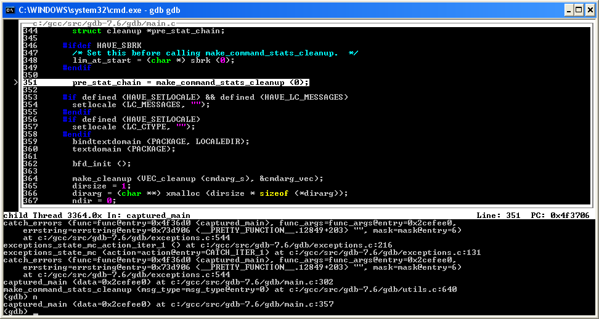599x319 pixels.
Task: Click line 346 '#ifdef HAVE_SBRK'
Action: click(x=102, y=46)
